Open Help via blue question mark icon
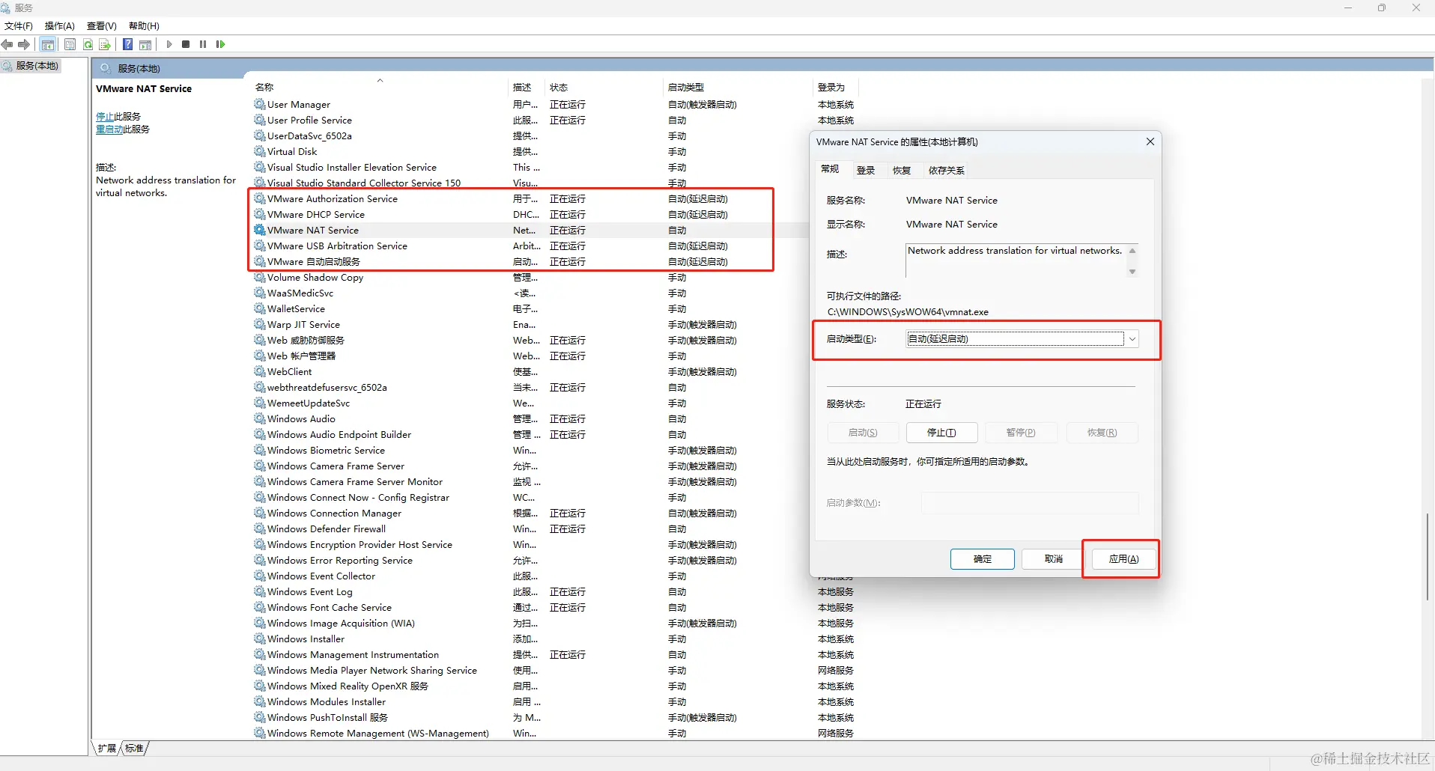 pos(128,44)
